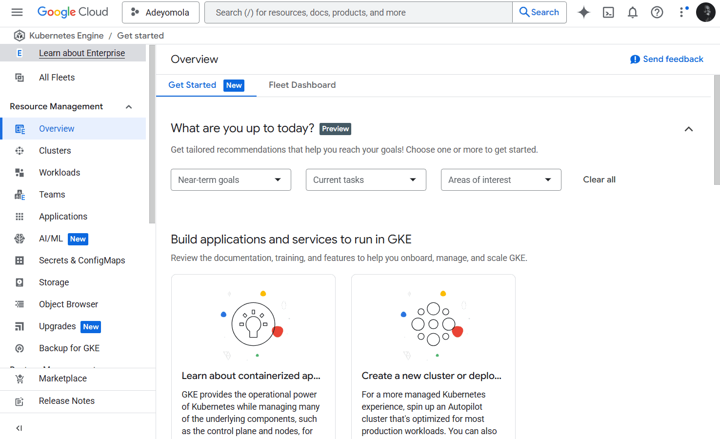The image size is (720, 439).
Task: Click the Kubernetes Engine product icon
Action: [20, 36]
